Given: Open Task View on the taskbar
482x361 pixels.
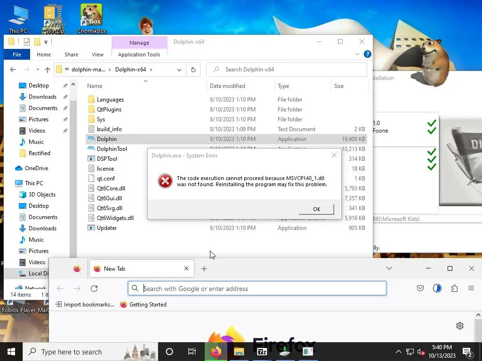Looking at the screenshot, I should pyautogui.click(x=192, y=352).
